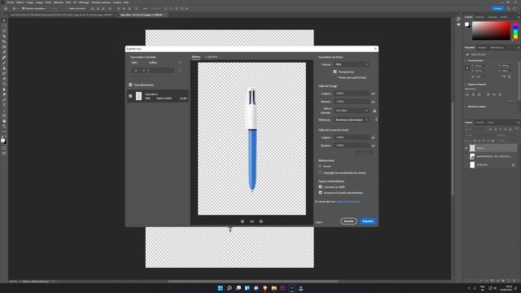Image resolution: width=521 pixels, height=293 pixels.
Task: Click the lock icon on Arrière-plan layer
Action: pyautogui.click(x=513, y=164)
